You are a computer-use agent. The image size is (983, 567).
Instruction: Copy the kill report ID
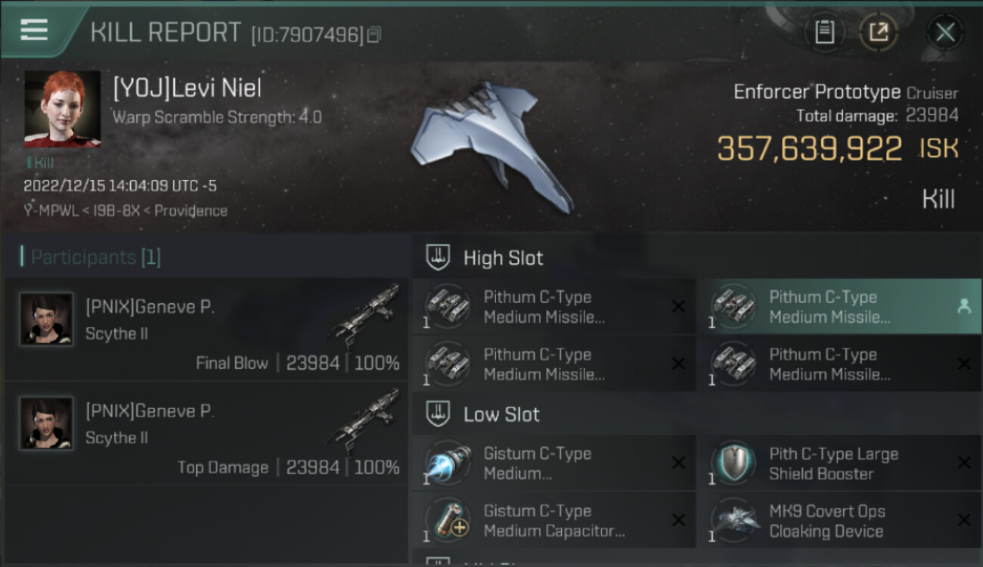click(x=374, y=34)
